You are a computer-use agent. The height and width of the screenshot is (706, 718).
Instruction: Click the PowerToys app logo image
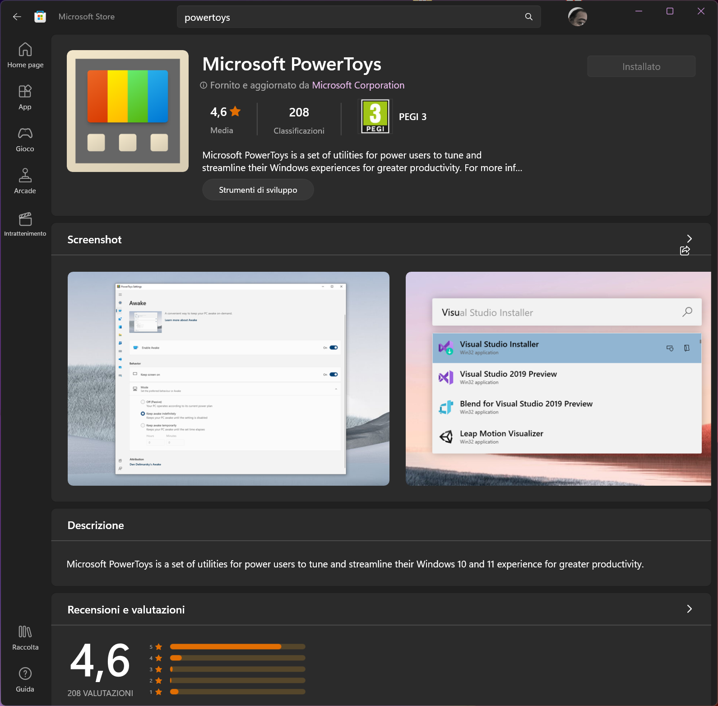128,111
